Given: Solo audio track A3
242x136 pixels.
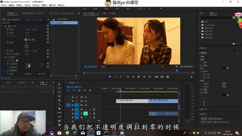Looking at the screenshot, I should pyautogui.click(x=90, y=118).
